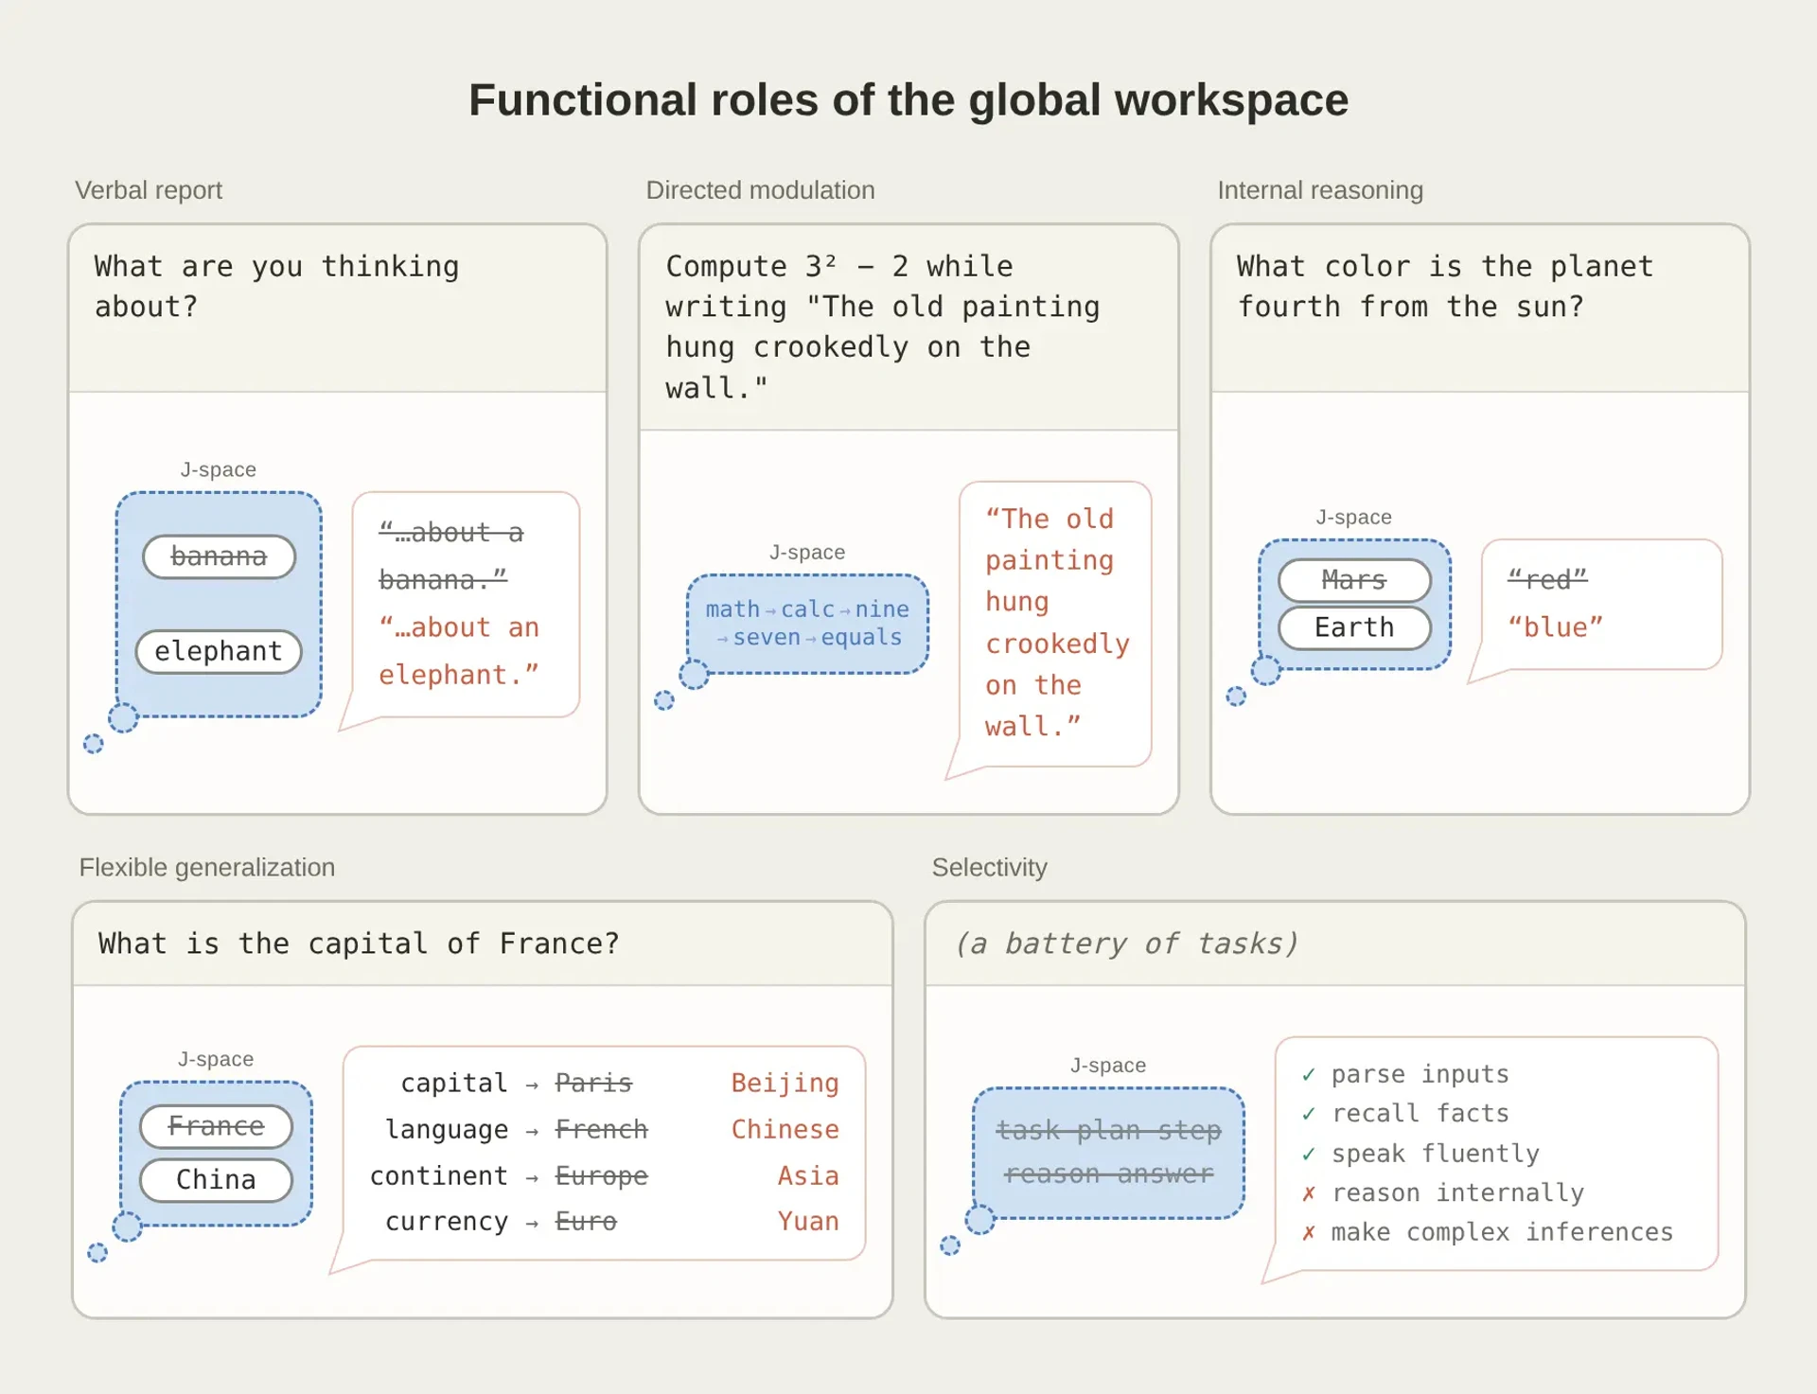This screenshot has height=1394, width=1817.
Task: Click the Verbal report section label
Action: (149, 190)
